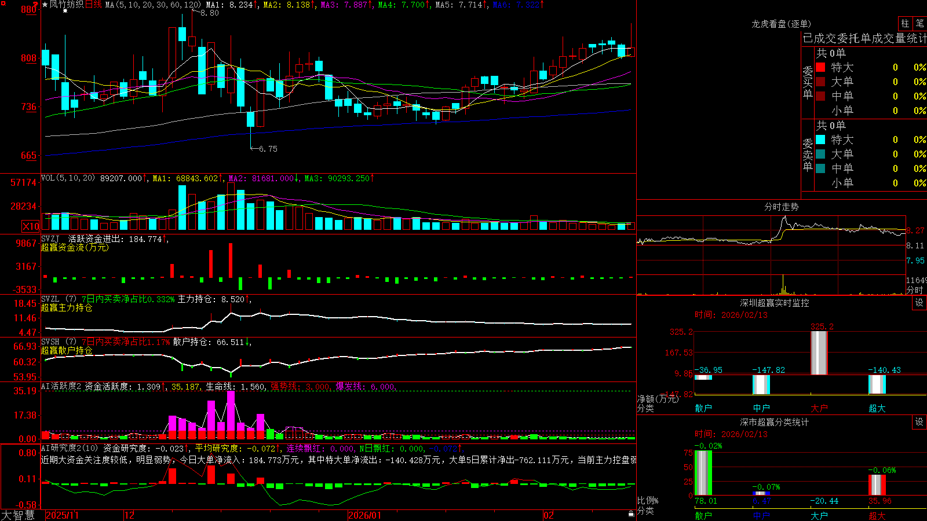The height and width of the screenshot is (521, 927).
Task: Click the 已成交委托单成交量统计 header
Action: (x=864, y=38)
